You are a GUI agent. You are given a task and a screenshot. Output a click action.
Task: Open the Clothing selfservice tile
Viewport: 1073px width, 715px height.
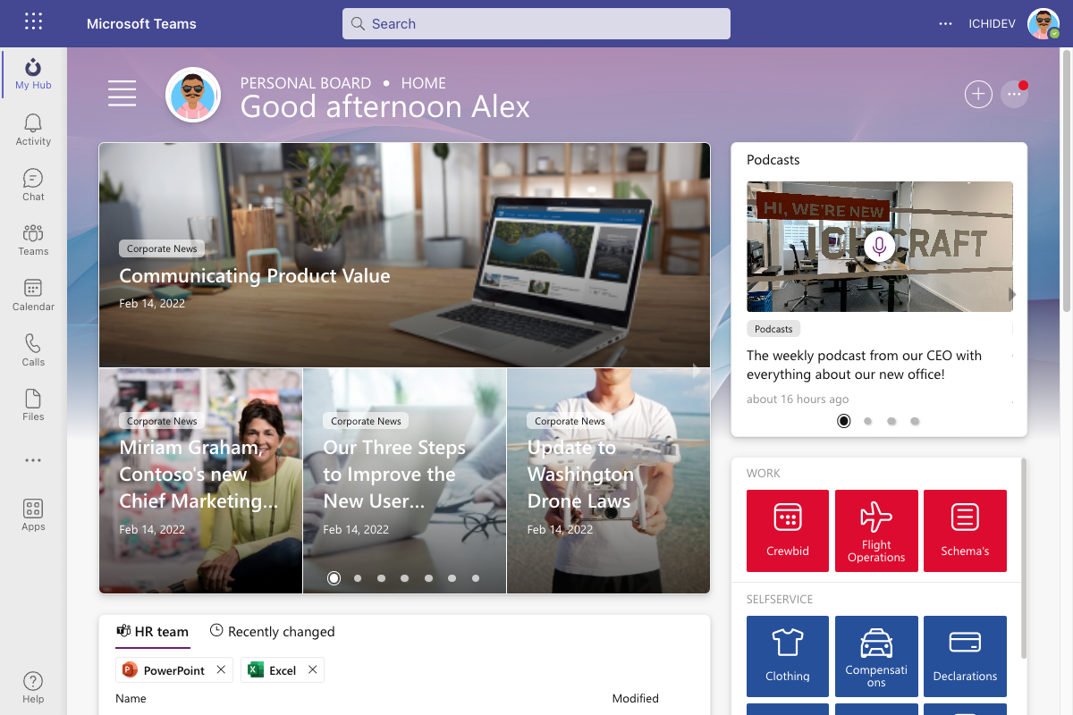pyautogui.click(x=788, y=656)
